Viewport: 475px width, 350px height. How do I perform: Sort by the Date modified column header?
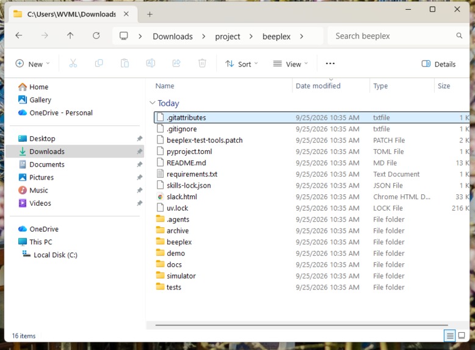click(318, 86)
